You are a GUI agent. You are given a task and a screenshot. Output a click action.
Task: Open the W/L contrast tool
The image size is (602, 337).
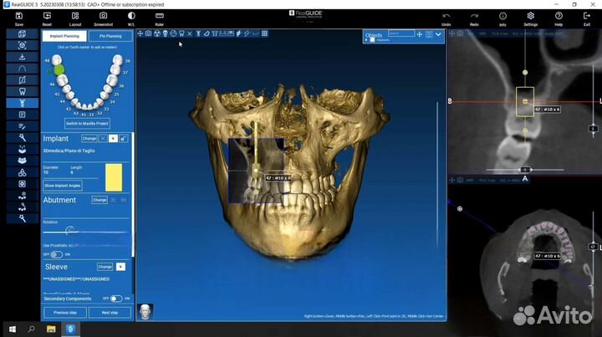point(131,16)
